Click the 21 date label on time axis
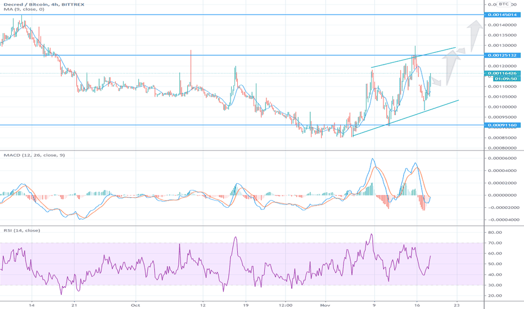Viewport: 524px width, 309px height. (x=74, y=305)
